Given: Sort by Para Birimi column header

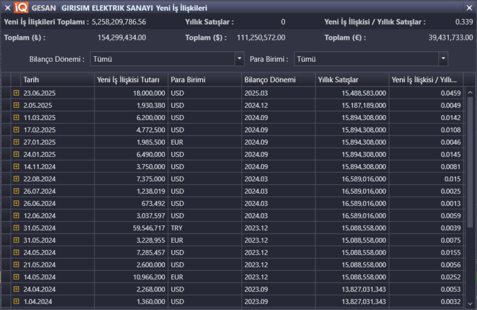Looking at the screenshot, I should point(204,80).
